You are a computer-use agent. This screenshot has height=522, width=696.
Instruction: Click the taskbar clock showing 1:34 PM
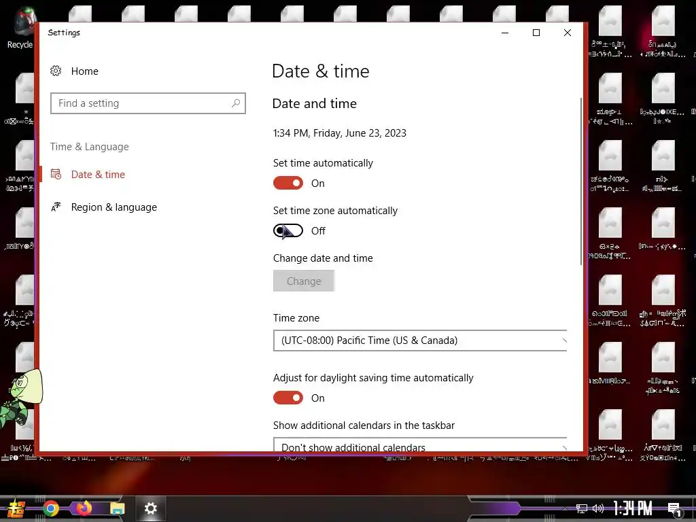coord(633,508)
